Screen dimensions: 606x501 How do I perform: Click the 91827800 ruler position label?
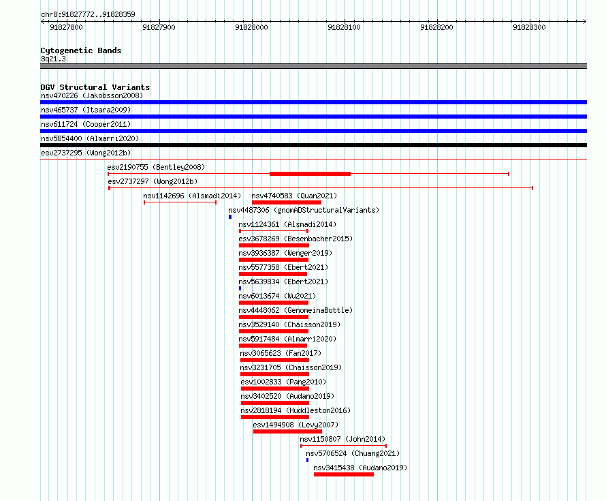coord(66,27)
